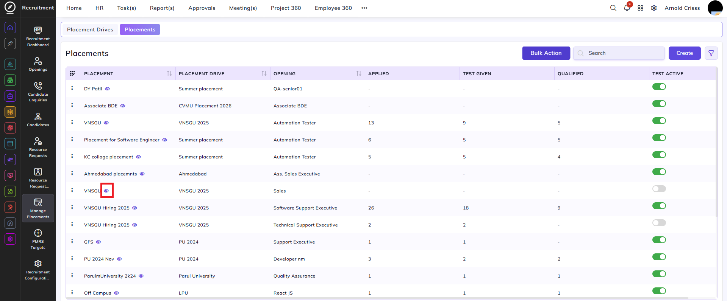Click the filter funnel icon
This screenshot has height=301, width=727.
tap(711, 53)
